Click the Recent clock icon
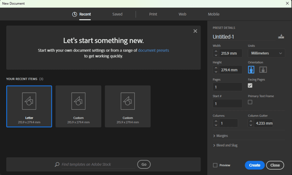 75,14
